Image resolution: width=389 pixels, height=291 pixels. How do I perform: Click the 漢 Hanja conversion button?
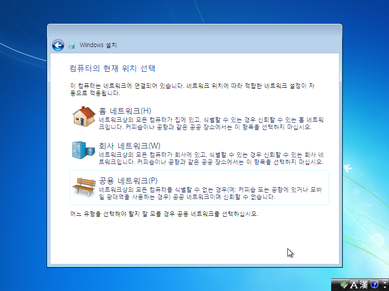click(364, 285)
